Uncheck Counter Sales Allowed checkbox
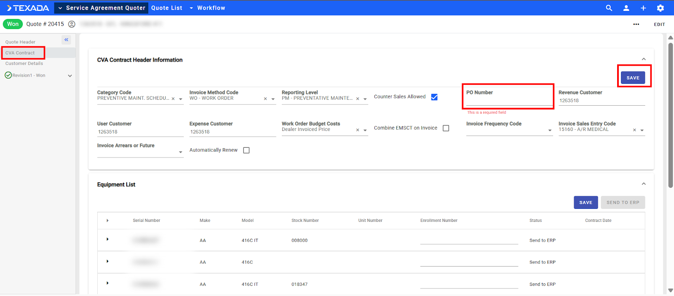This screenshot has height=296, width=674. point(434,97)
